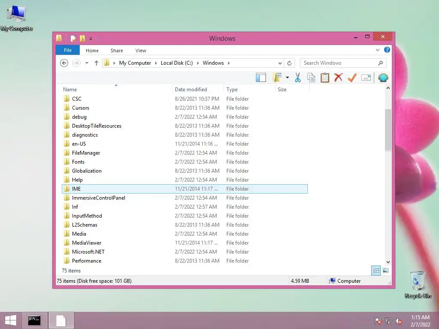Screen dimensions: 439x329
Task: Select the Cursors folder
Action: pos(184,108)
